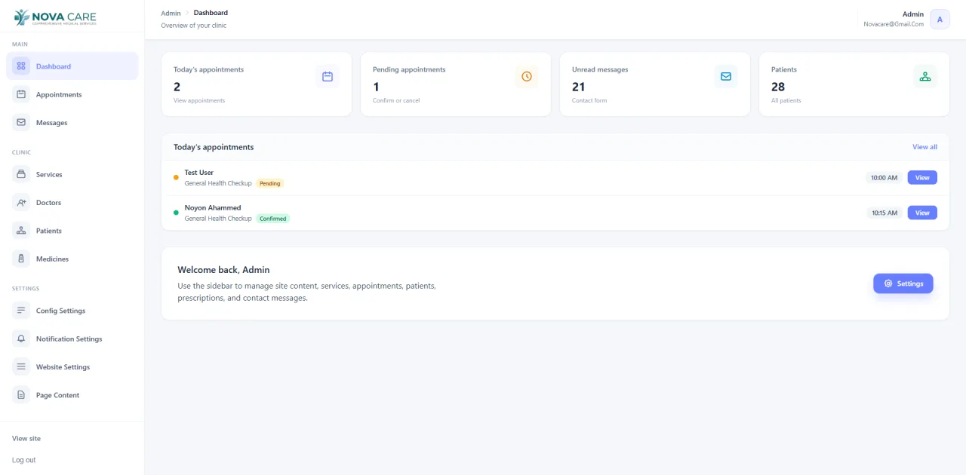Viewport: 966px width, 475px height.
Task: Click the patients count 28
Action: (778, 87)
